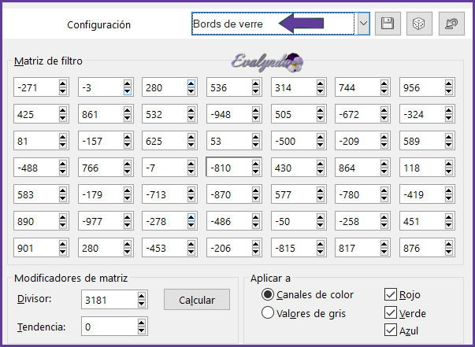Click the save preset floppy disk icon
Viewport: 475px width, 347px height.
click(x=388, y=24)
